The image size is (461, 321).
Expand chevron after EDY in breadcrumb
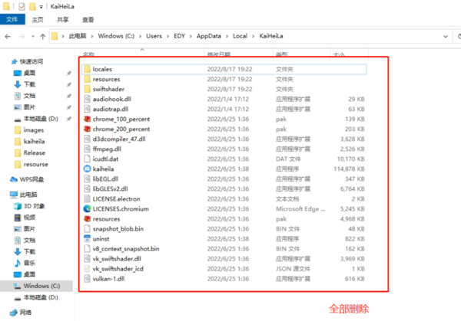[x=191, y=36]
